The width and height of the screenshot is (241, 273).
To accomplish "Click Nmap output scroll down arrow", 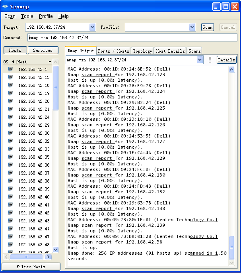I will tap(231, 263).
